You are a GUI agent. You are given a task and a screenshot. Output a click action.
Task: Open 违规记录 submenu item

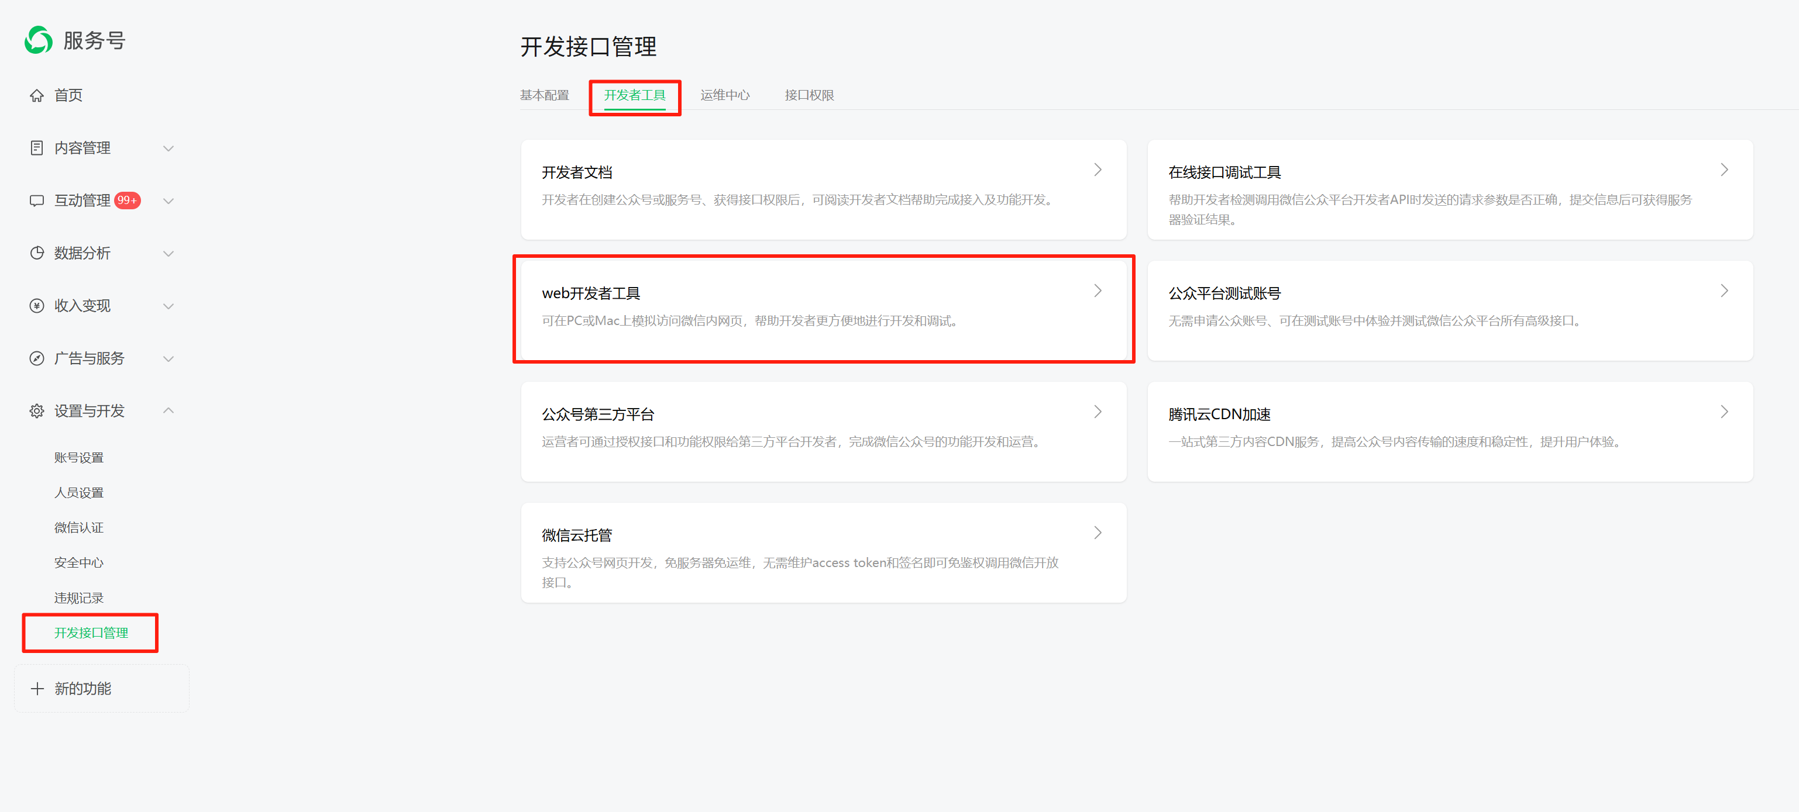coord(79,598)
